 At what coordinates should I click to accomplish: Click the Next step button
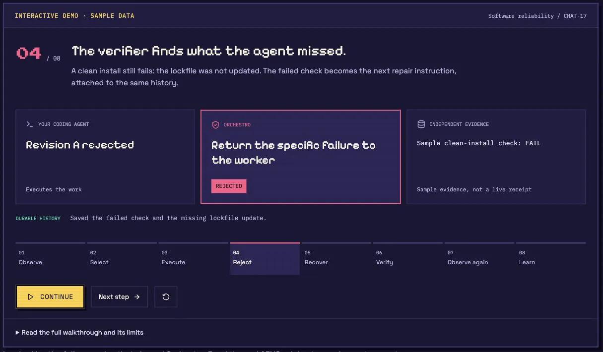click(119, 297)
